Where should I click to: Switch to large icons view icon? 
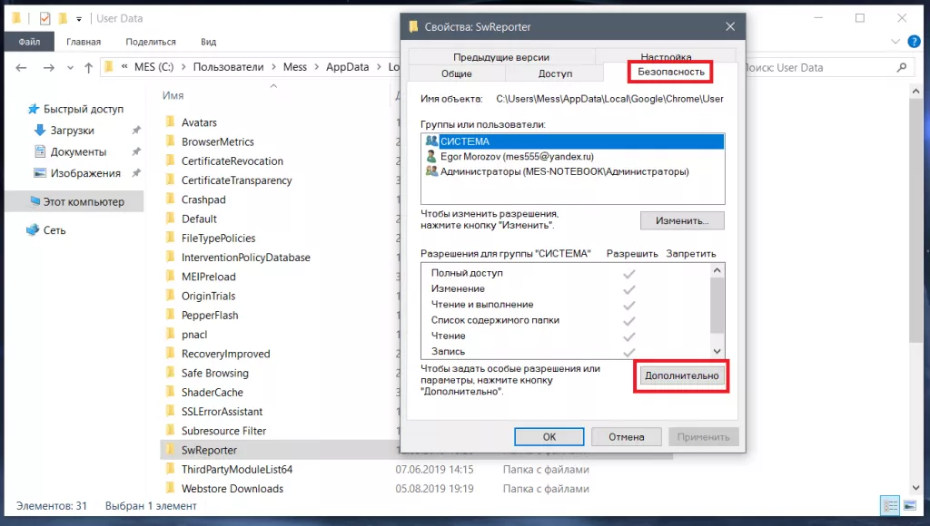click(x=909, y=506)
